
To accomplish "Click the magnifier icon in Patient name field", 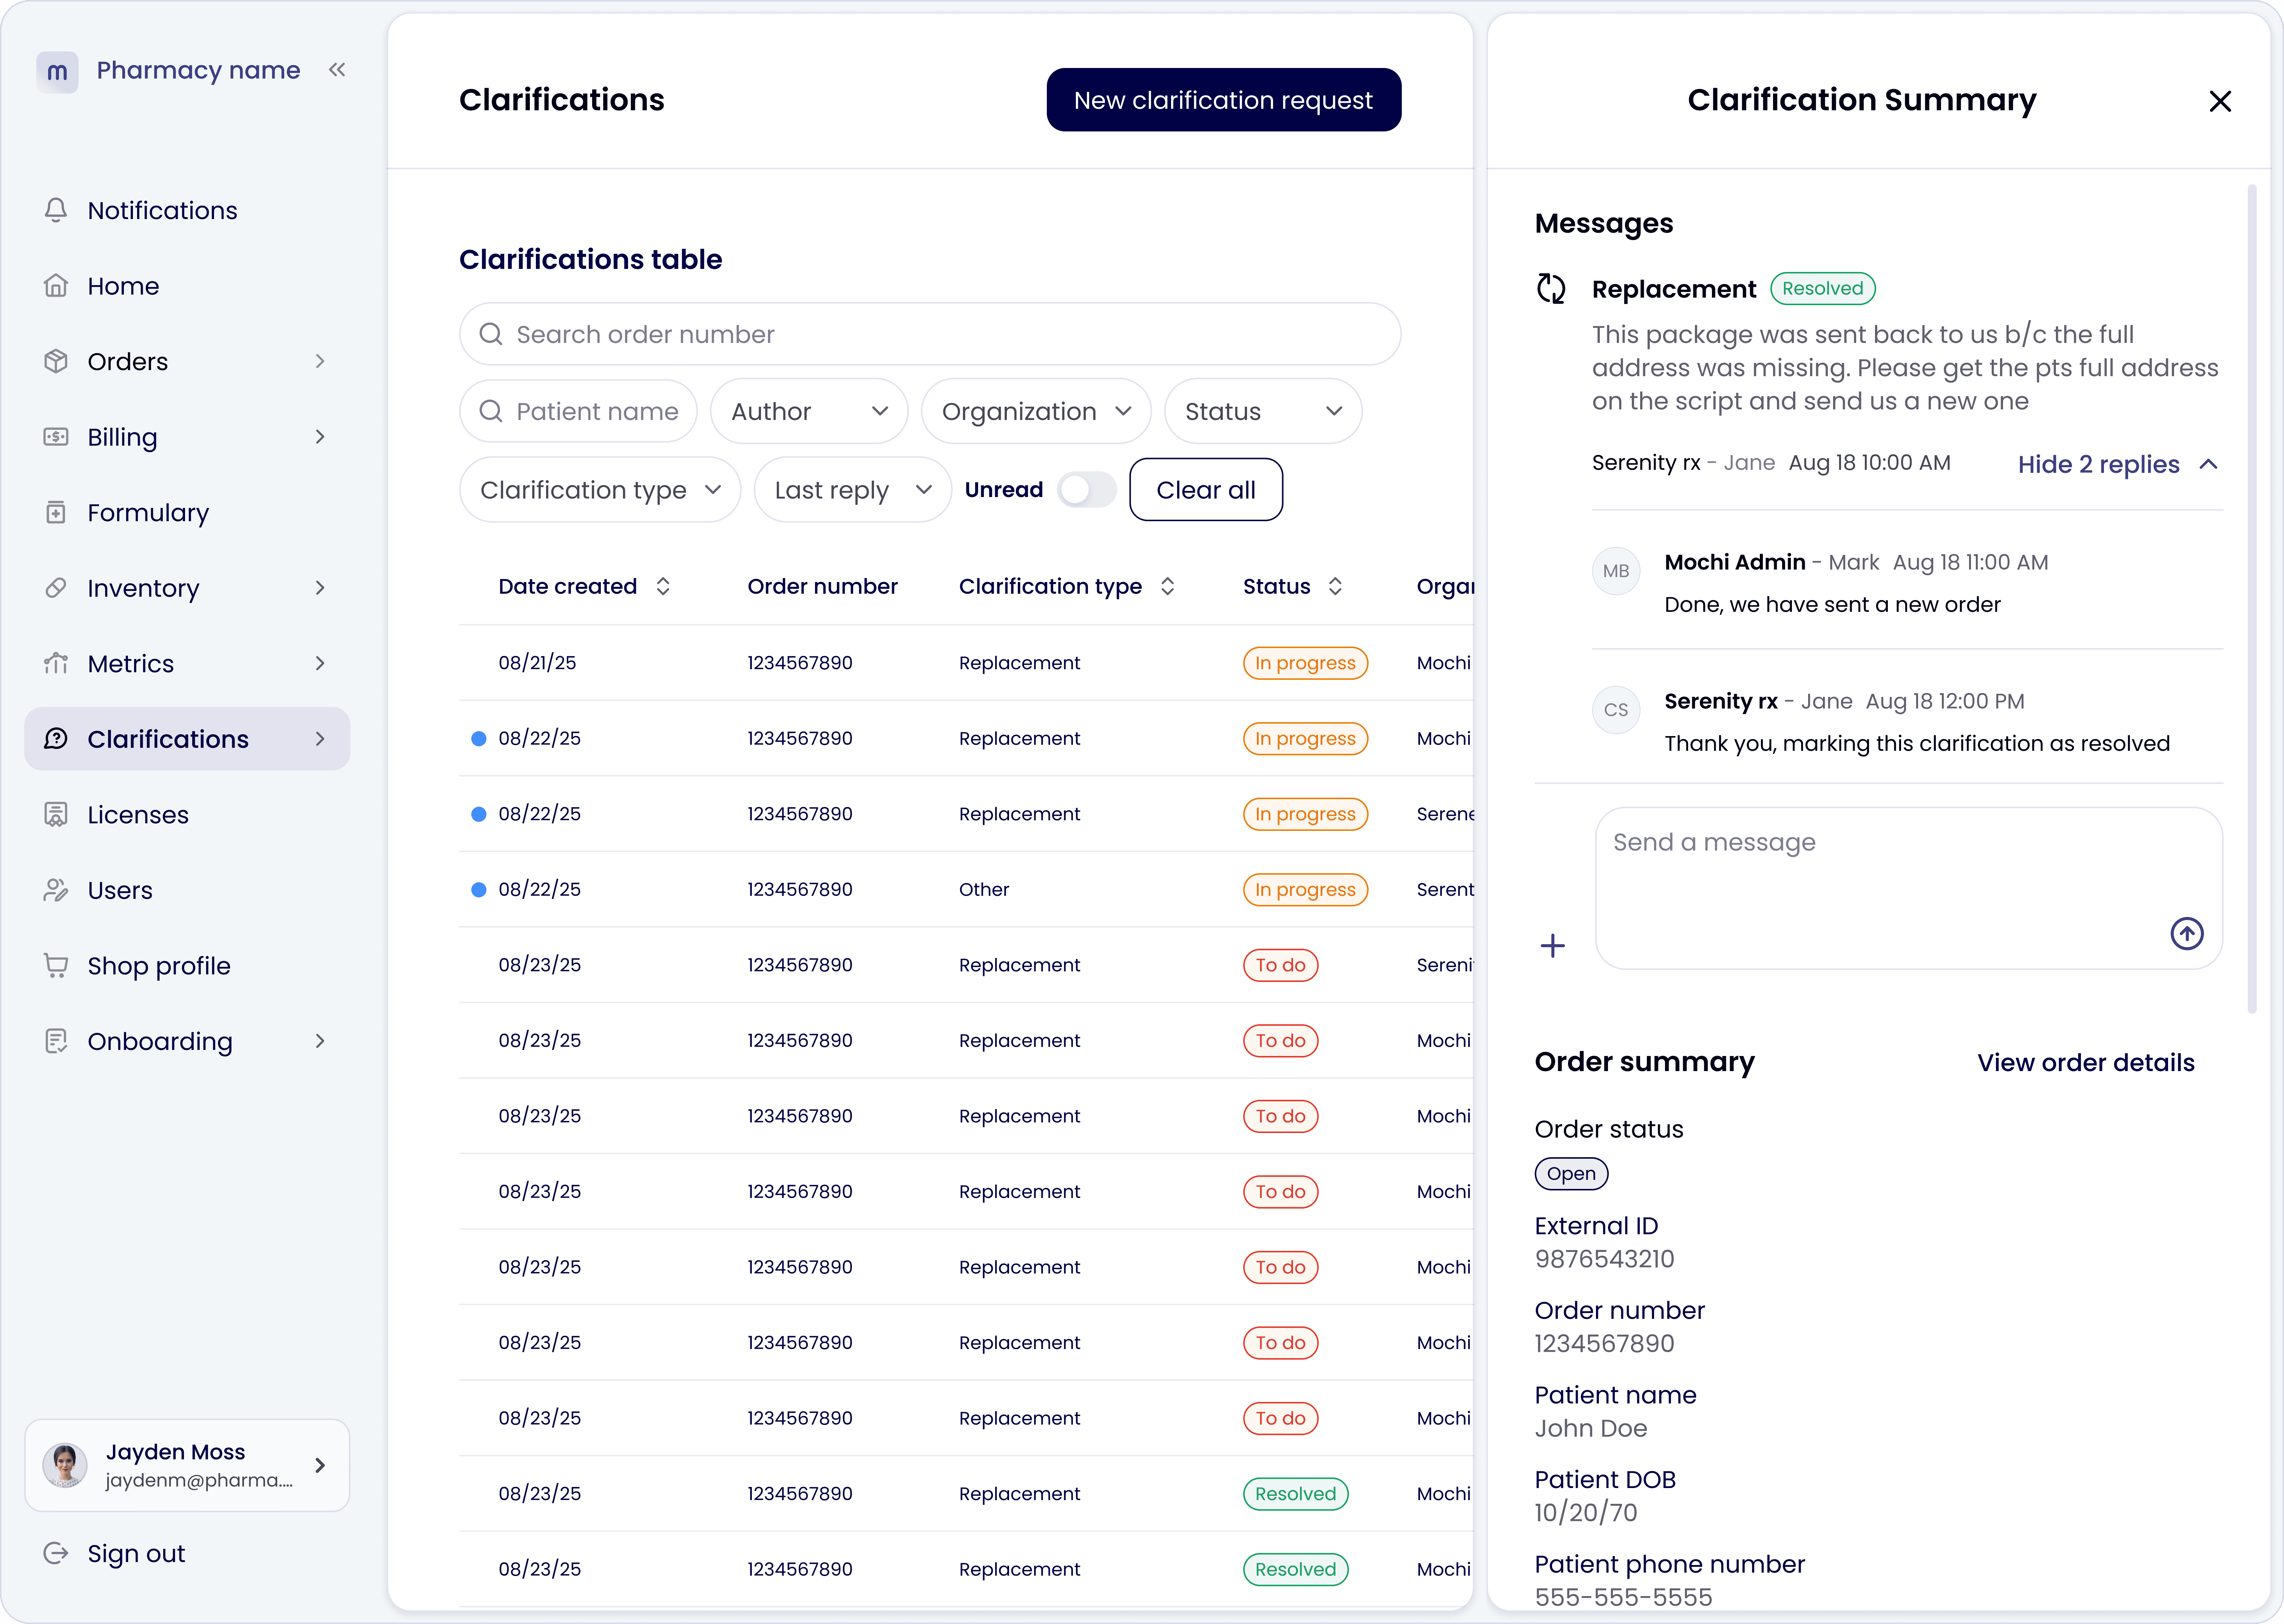I will [x=491, y=411].
